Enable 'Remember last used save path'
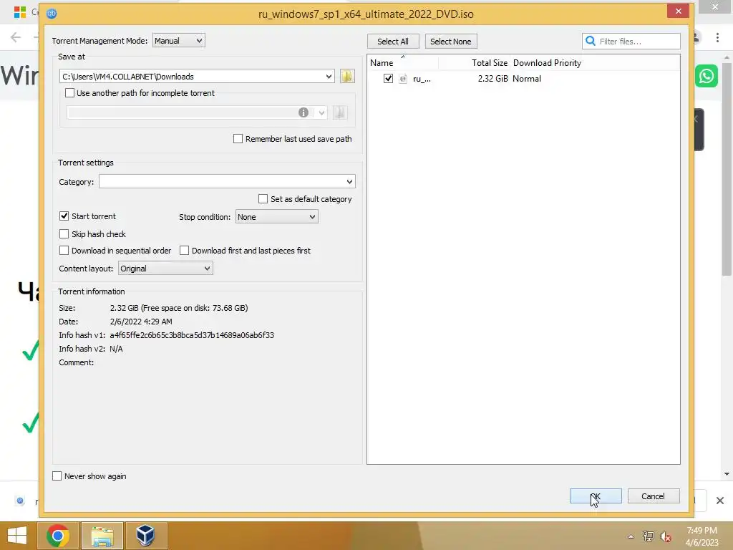 pyautogui.click(x=238, y=139)
